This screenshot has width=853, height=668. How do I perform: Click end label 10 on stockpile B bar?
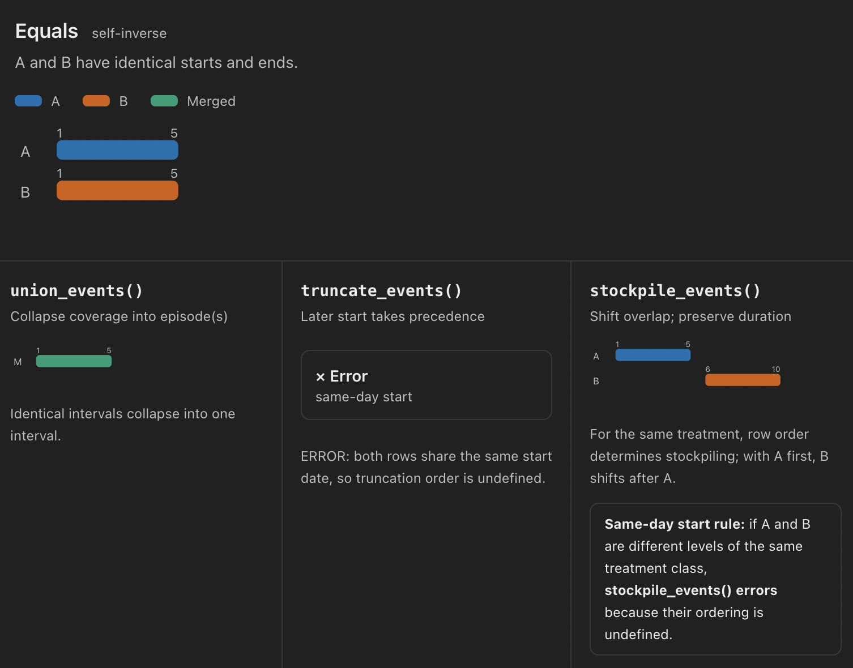pyautogui.click(x=776, y=369)
